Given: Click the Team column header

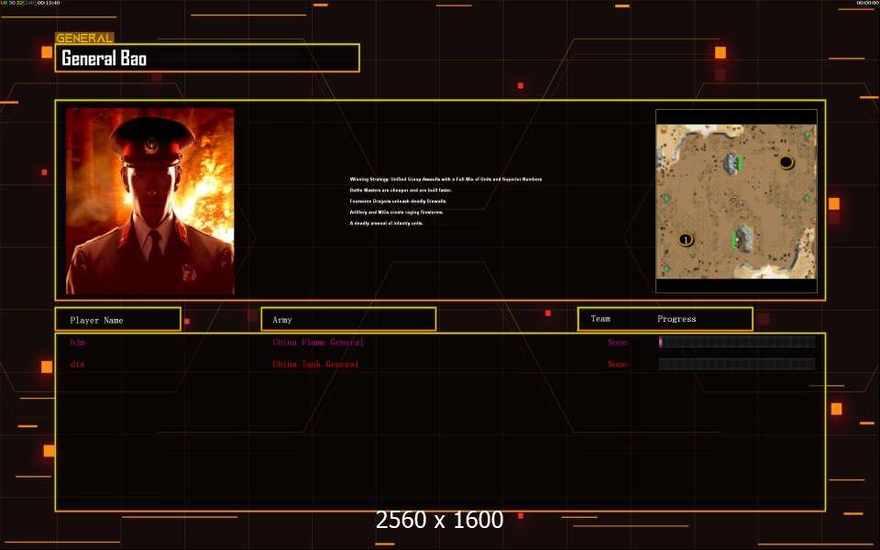Looking at the screenshot, I should click(x=600, y=319).
